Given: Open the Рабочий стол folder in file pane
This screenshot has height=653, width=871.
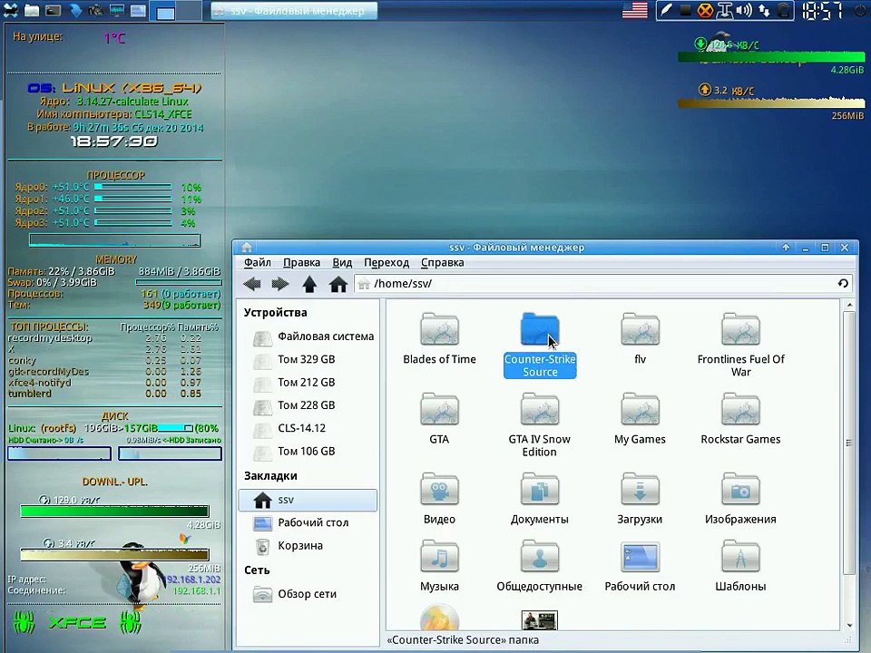Looking at the screenshot, I should pyautogui.click(x=640, y=566).
